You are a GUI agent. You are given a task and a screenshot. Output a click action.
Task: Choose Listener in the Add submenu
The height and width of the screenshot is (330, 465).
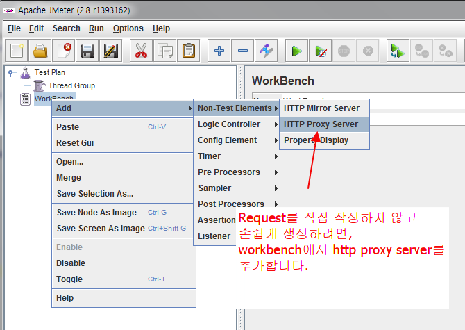(x=215, y=236)
